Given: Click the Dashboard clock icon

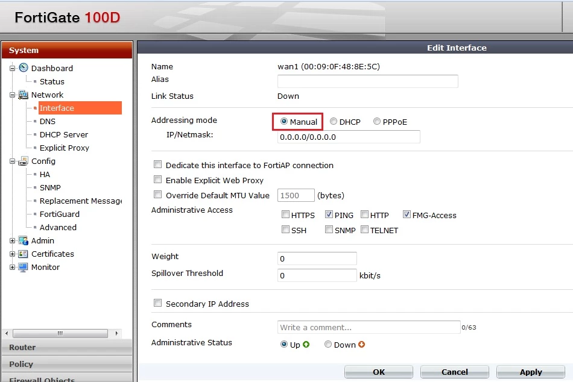Looking at the screenshot, I should (x=24, y=67).
